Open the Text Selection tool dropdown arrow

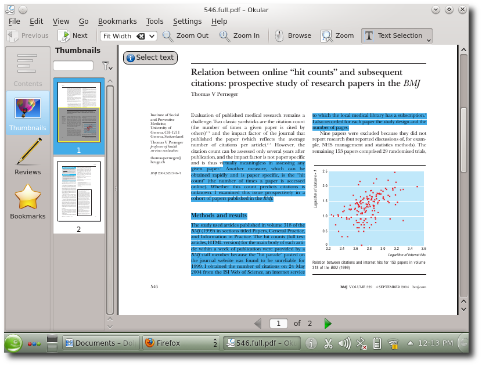[x=429, y=38]
